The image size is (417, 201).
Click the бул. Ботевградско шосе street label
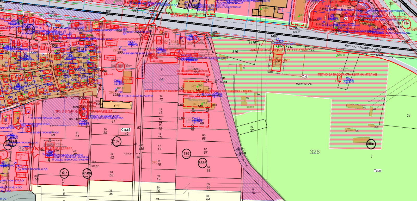[363, 48]
